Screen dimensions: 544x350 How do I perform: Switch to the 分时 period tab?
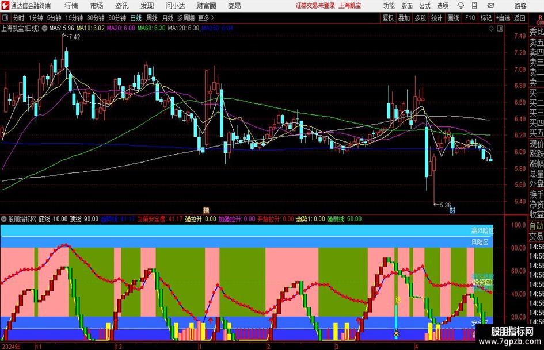[18, 18]
